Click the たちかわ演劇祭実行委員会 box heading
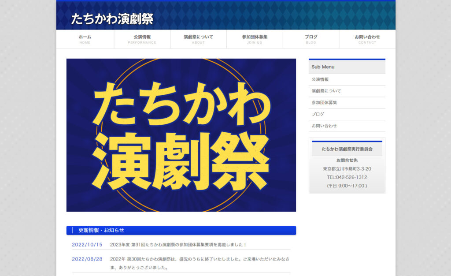Viewport: 451px width, 276px height. (347, 149)
